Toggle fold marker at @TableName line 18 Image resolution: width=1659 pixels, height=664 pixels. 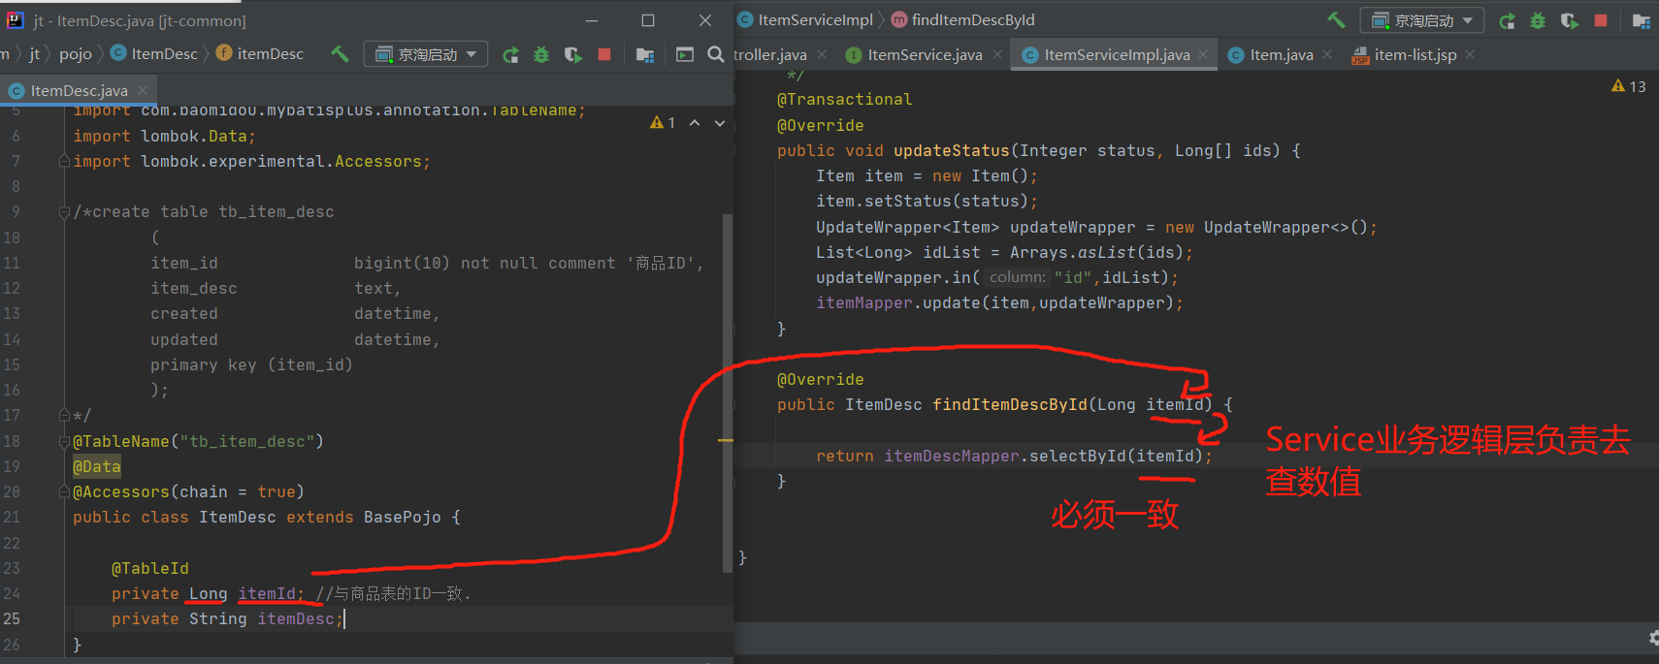pyautogui.click(x=64, y=441)
